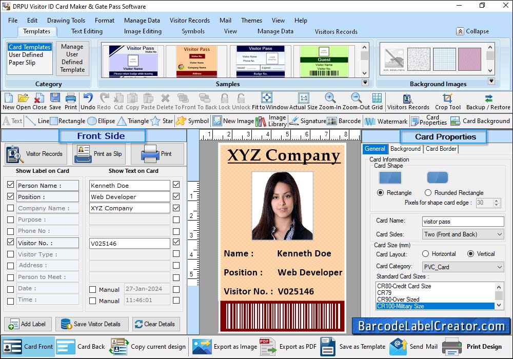513x359 pixels.
Task: Add a Watermark to the card
Action: point(386,122)
